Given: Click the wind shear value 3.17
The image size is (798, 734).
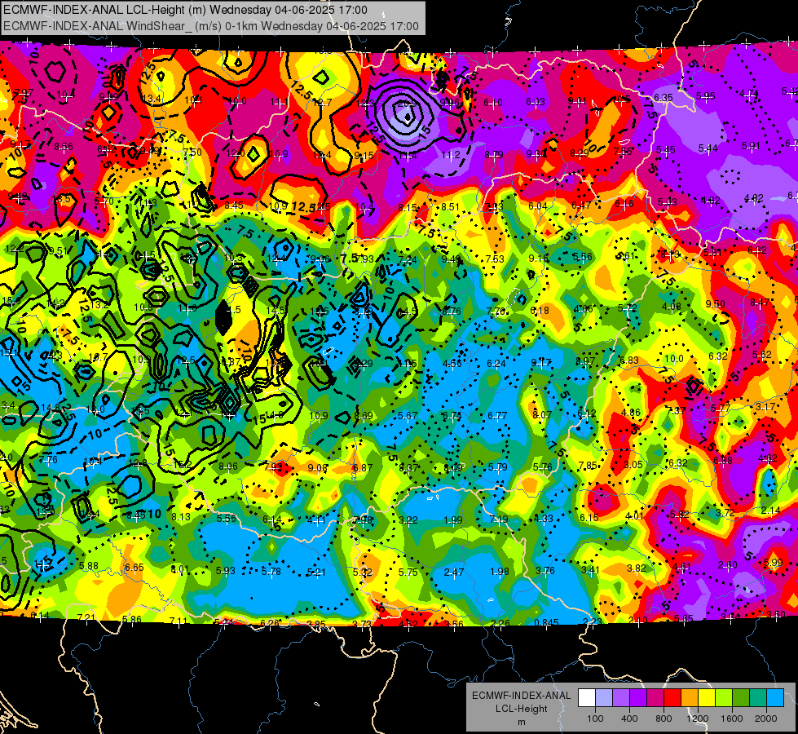Looking at the screenshot, I should click(765, 407).
